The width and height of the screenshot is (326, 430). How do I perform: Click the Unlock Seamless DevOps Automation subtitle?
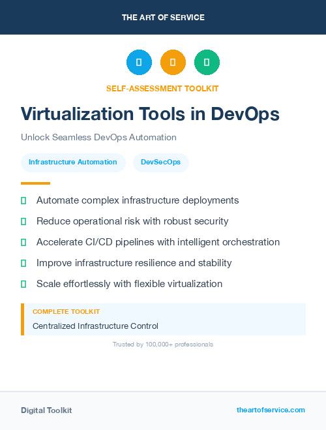coord(98,137)
